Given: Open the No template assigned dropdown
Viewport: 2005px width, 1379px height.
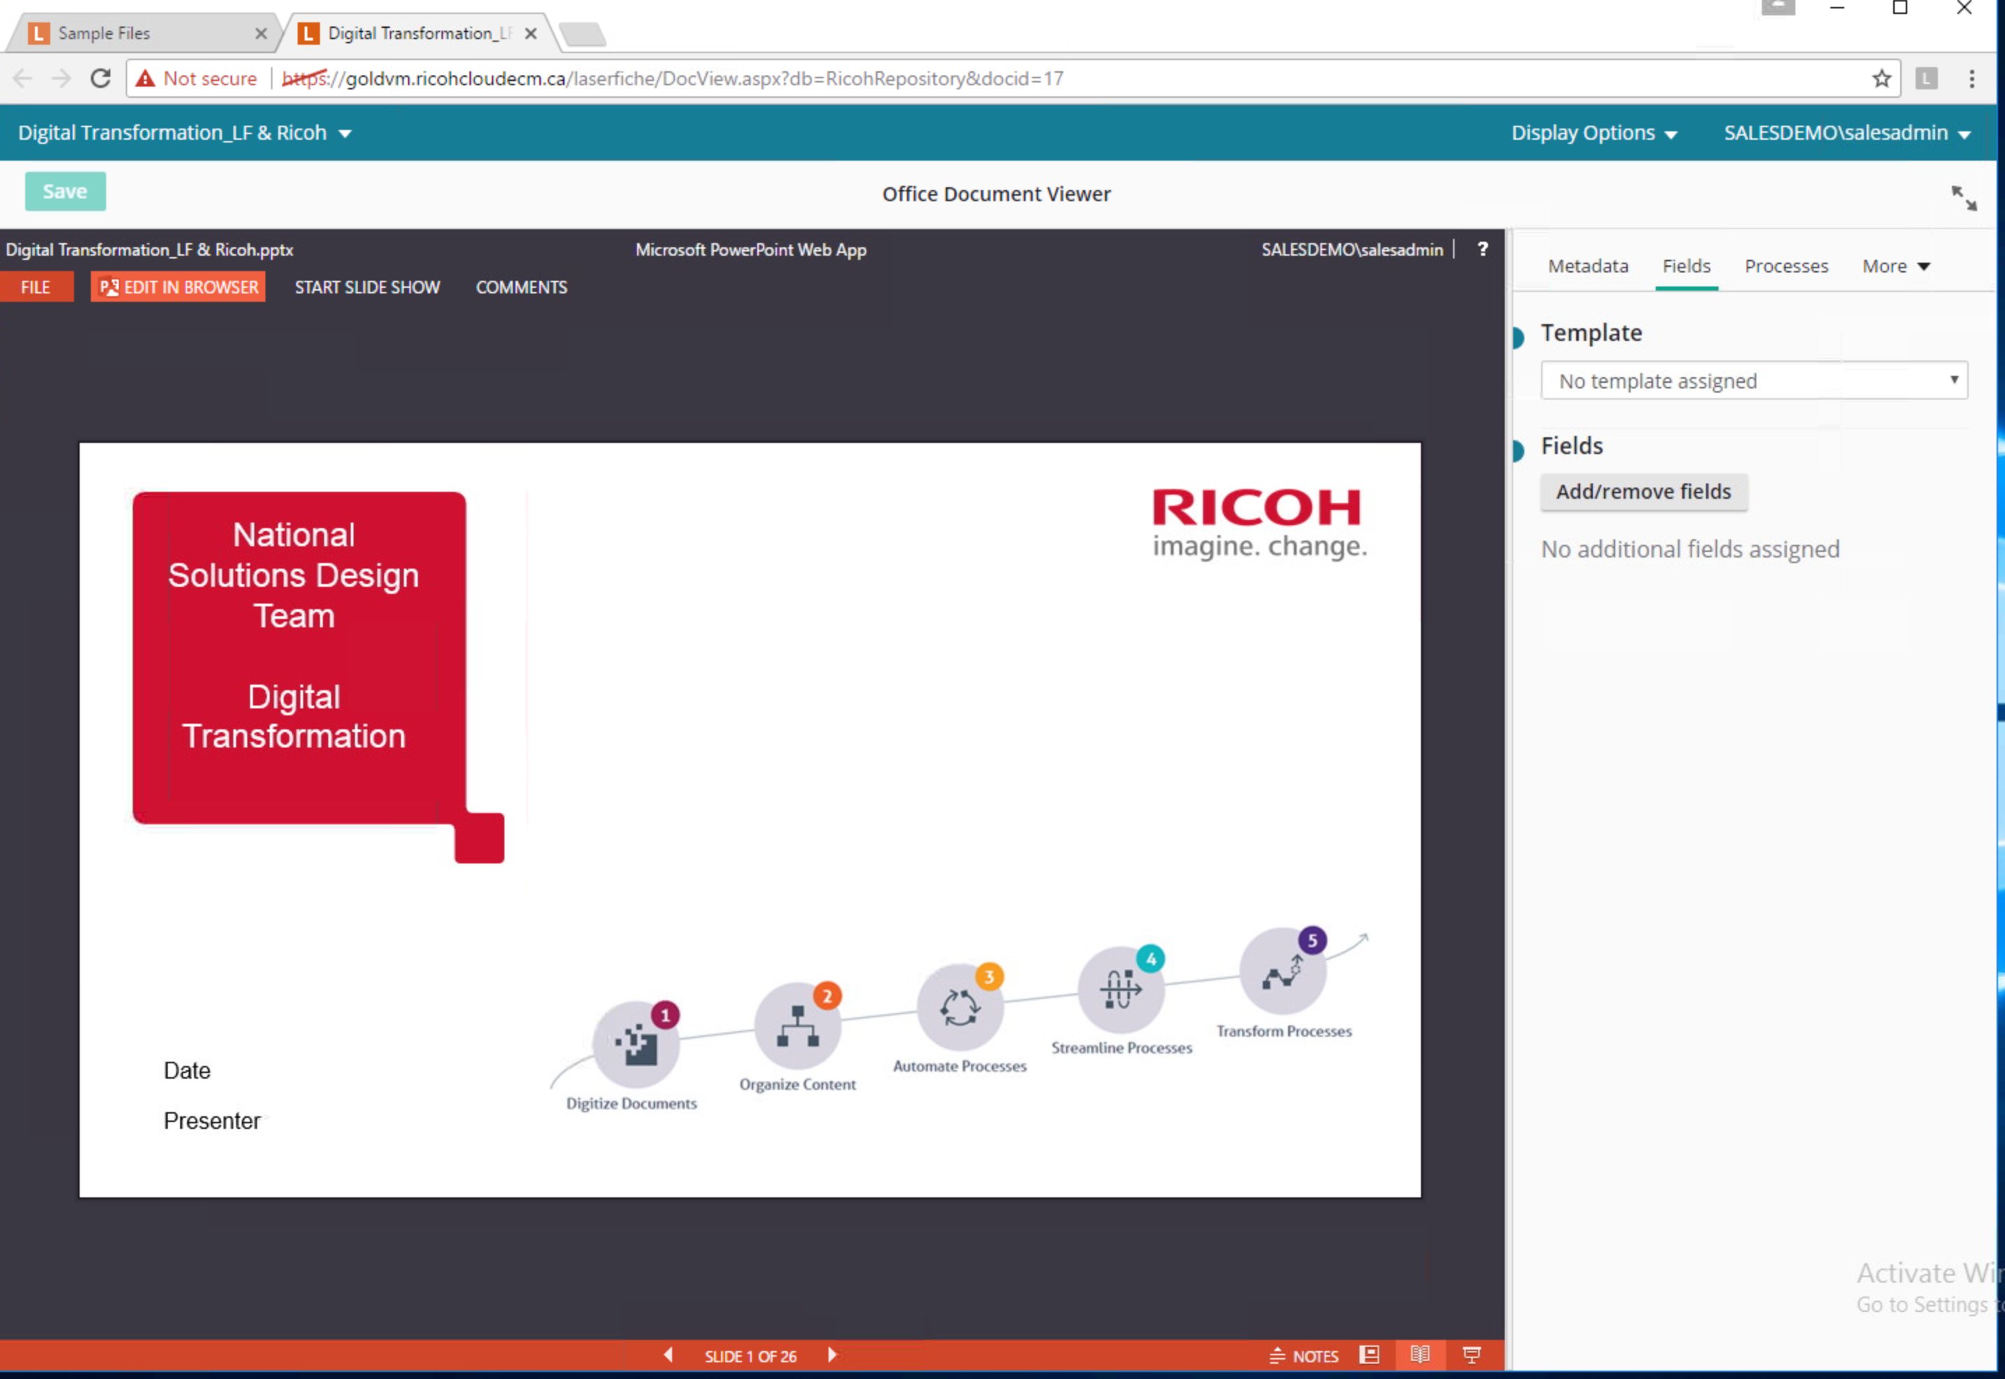Looking at the screenshot, I should (1754, 381).
